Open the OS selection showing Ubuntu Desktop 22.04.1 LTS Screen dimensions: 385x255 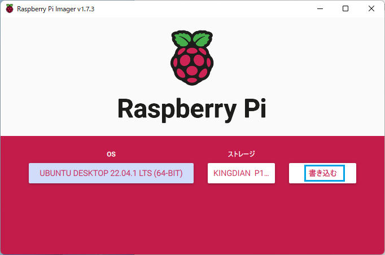coord(111,173)
